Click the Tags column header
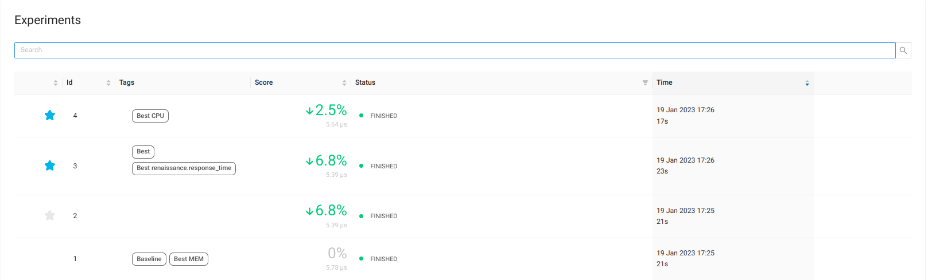Viewport: 928px width, 280px height. coord(127,83)
